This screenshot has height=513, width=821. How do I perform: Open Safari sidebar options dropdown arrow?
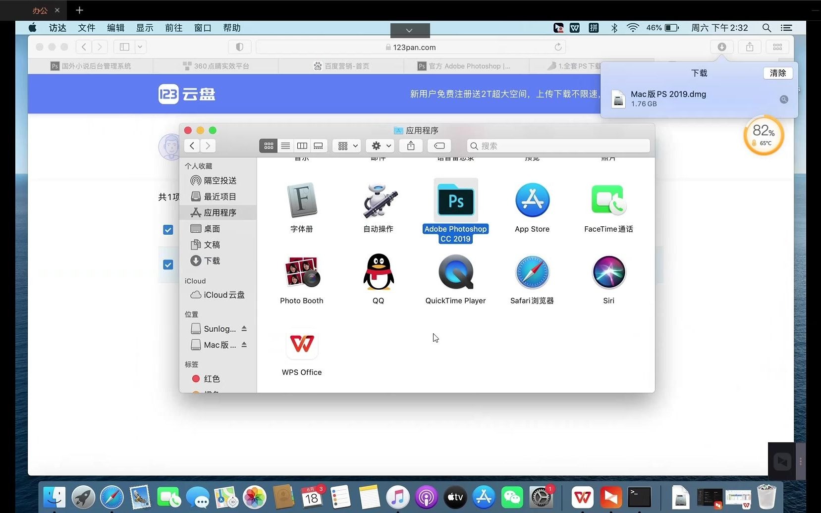click(x=140, y=47)
